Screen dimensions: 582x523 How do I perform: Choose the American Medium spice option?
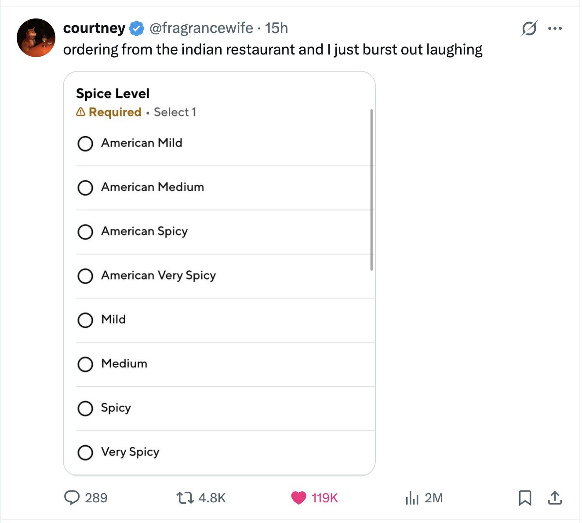click(x=85, y=188)
